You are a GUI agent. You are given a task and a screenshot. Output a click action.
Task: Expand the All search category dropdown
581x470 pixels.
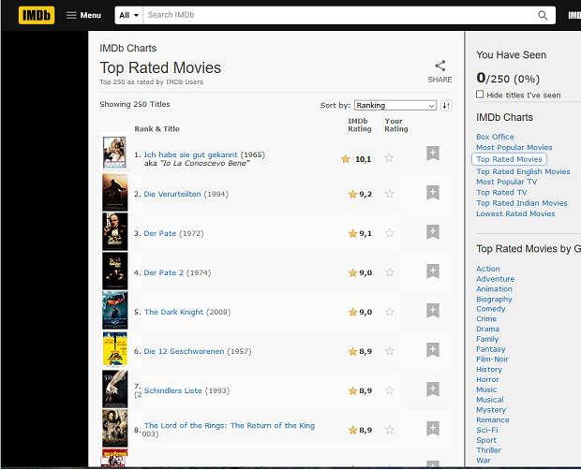coord(128,15)
